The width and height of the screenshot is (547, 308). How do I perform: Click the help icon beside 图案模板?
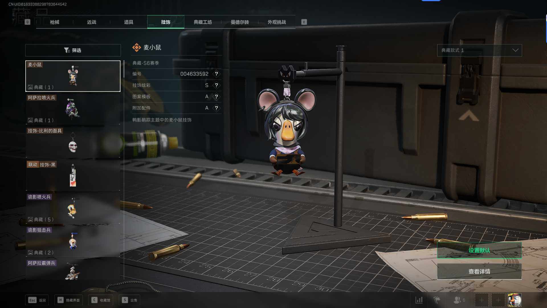[x=216, y=97]
